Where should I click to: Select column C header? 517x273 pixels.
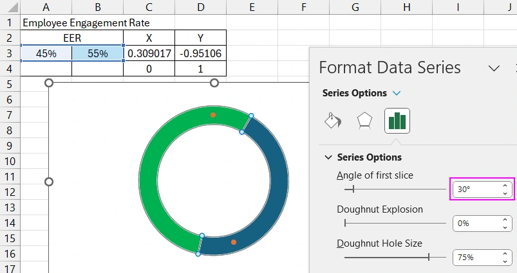pyautogui.click(x=149, y=6)
